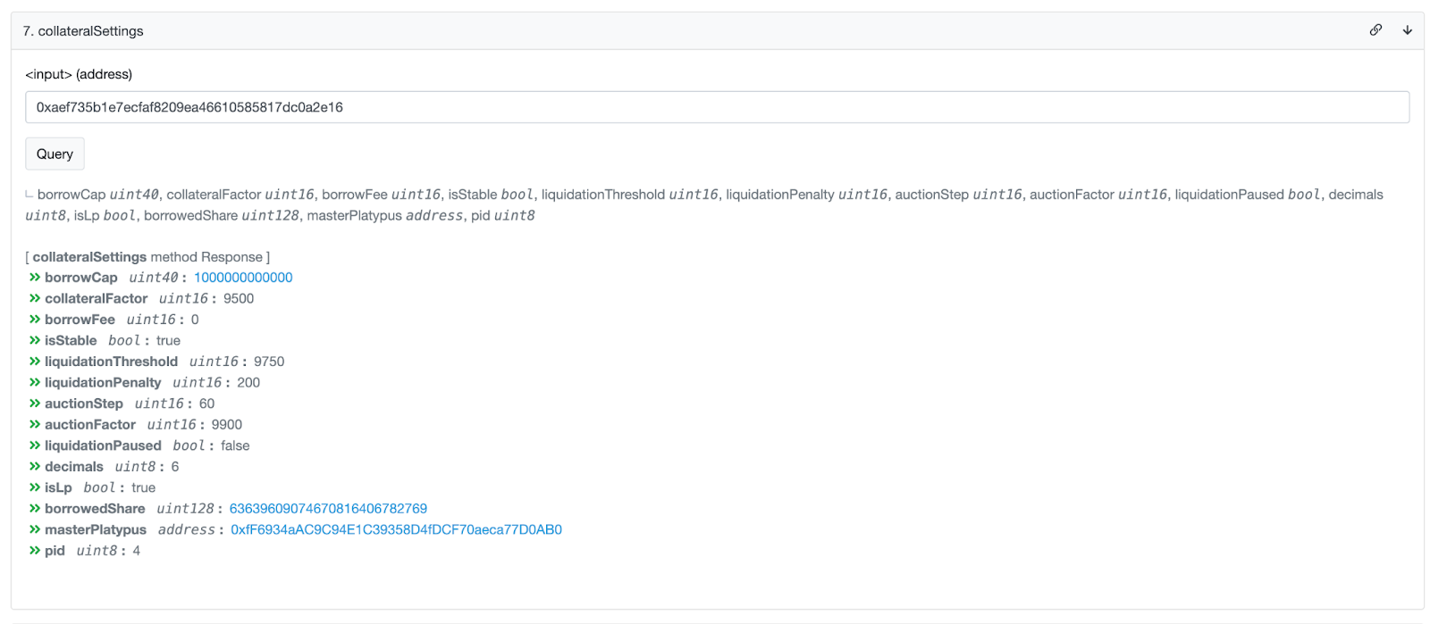Select the liquidationPaused value false

(x=235, y=445)
